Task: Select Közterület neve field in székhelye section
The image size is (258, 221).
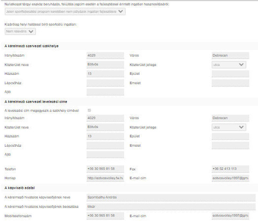Action: (105, 65)
